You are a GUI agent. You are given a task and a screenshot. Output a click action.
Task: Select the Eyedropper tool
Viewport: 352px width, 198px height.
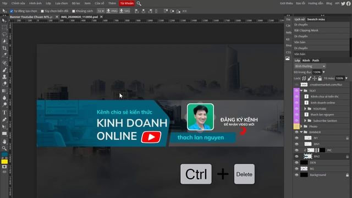(4, 54)
